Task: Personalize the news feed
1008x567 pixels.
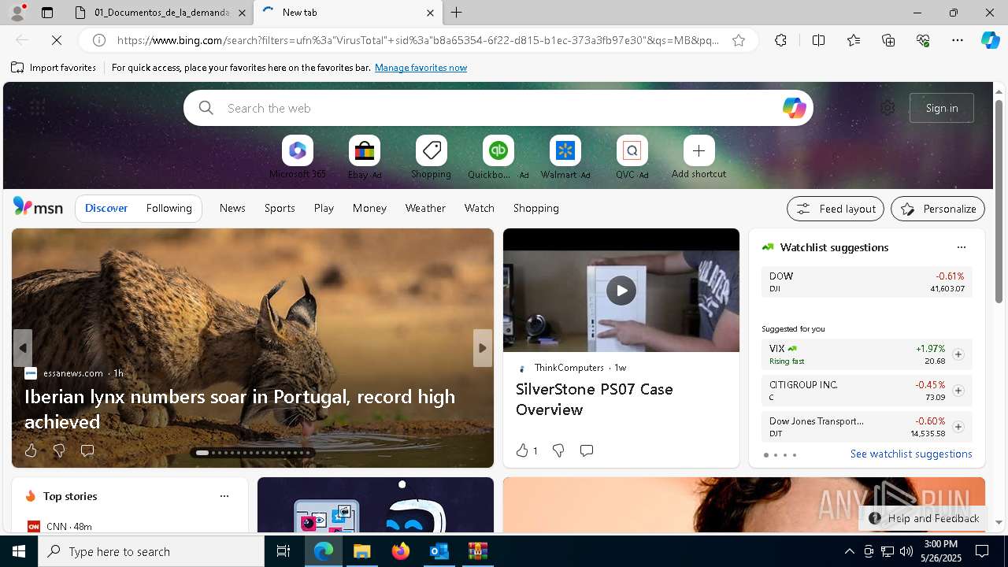Action: [x=938, y=209]
